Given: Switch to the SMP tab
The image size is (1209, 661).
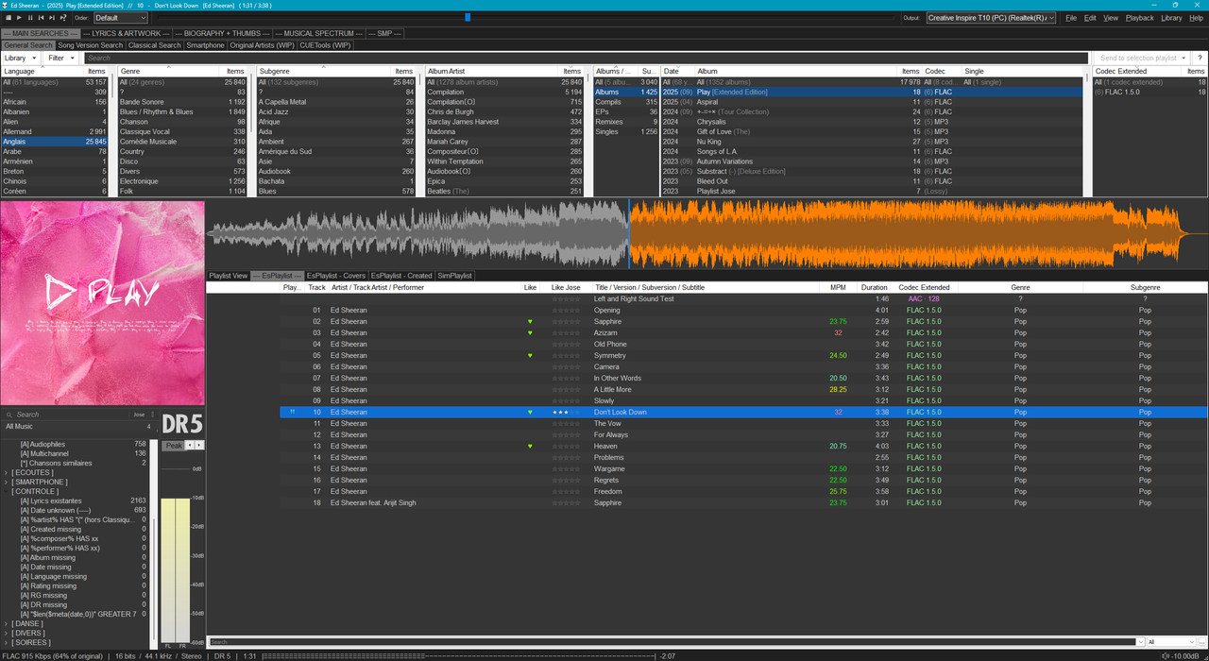Looking at the screenshot, I should click(x=384, y=33).
